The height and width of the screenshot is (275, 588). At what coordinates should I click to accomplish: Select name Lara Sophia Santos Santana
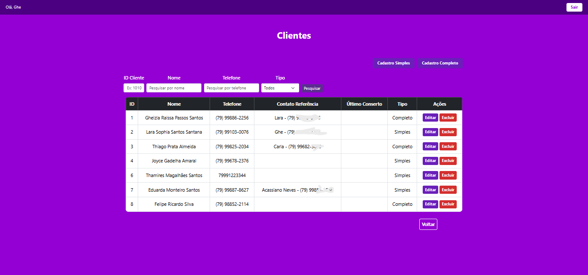(x=174, y=132)
